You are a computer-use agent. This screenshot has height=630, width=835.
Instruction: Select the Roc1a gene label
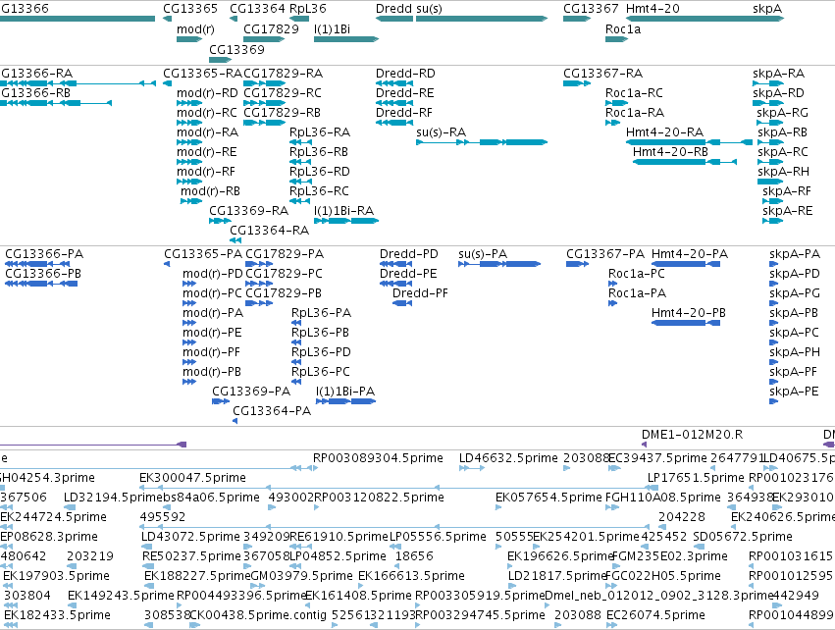pos(623,28)
